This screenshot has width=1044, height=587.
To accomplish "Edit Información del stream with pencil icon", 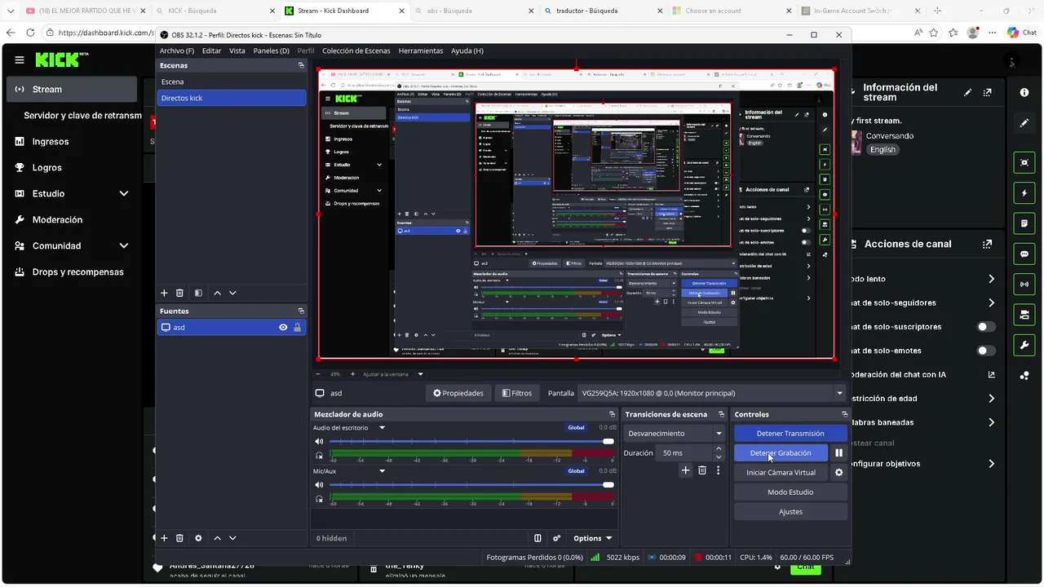I will pos(968,93).
